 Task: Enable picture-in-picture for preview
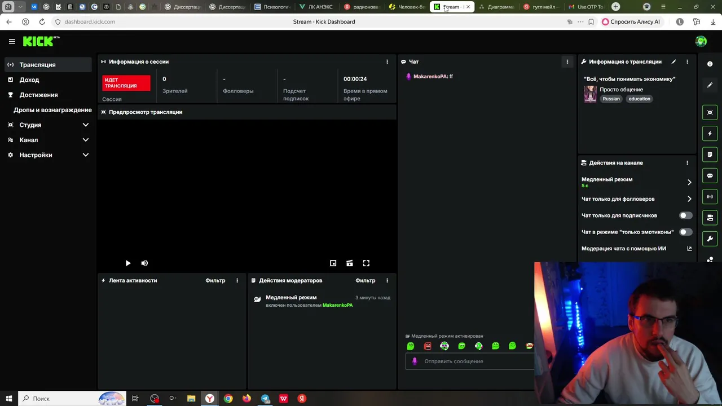point(333,263)
